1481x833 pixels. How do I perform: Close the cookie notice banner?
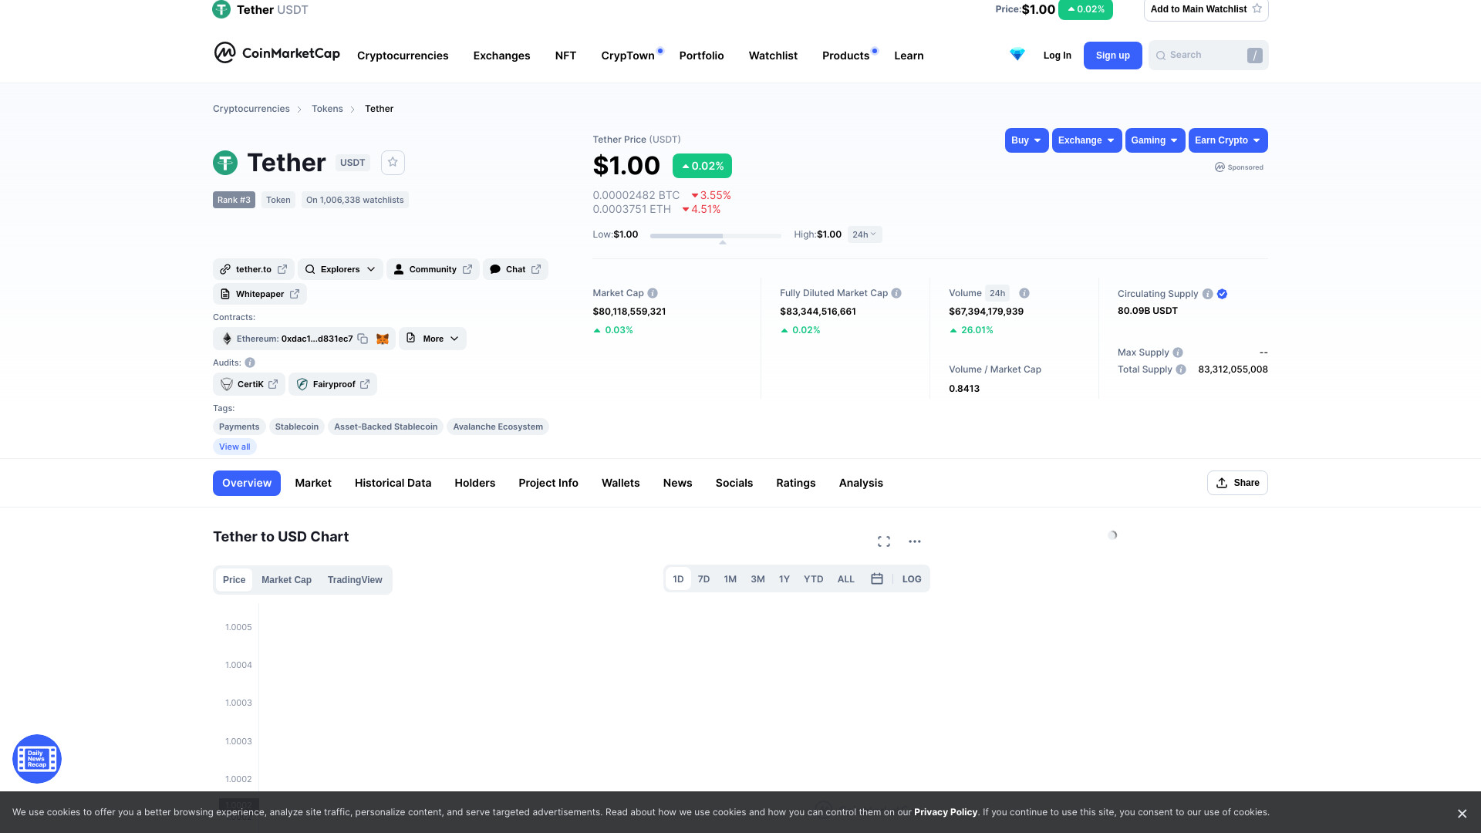point(1462,814)
